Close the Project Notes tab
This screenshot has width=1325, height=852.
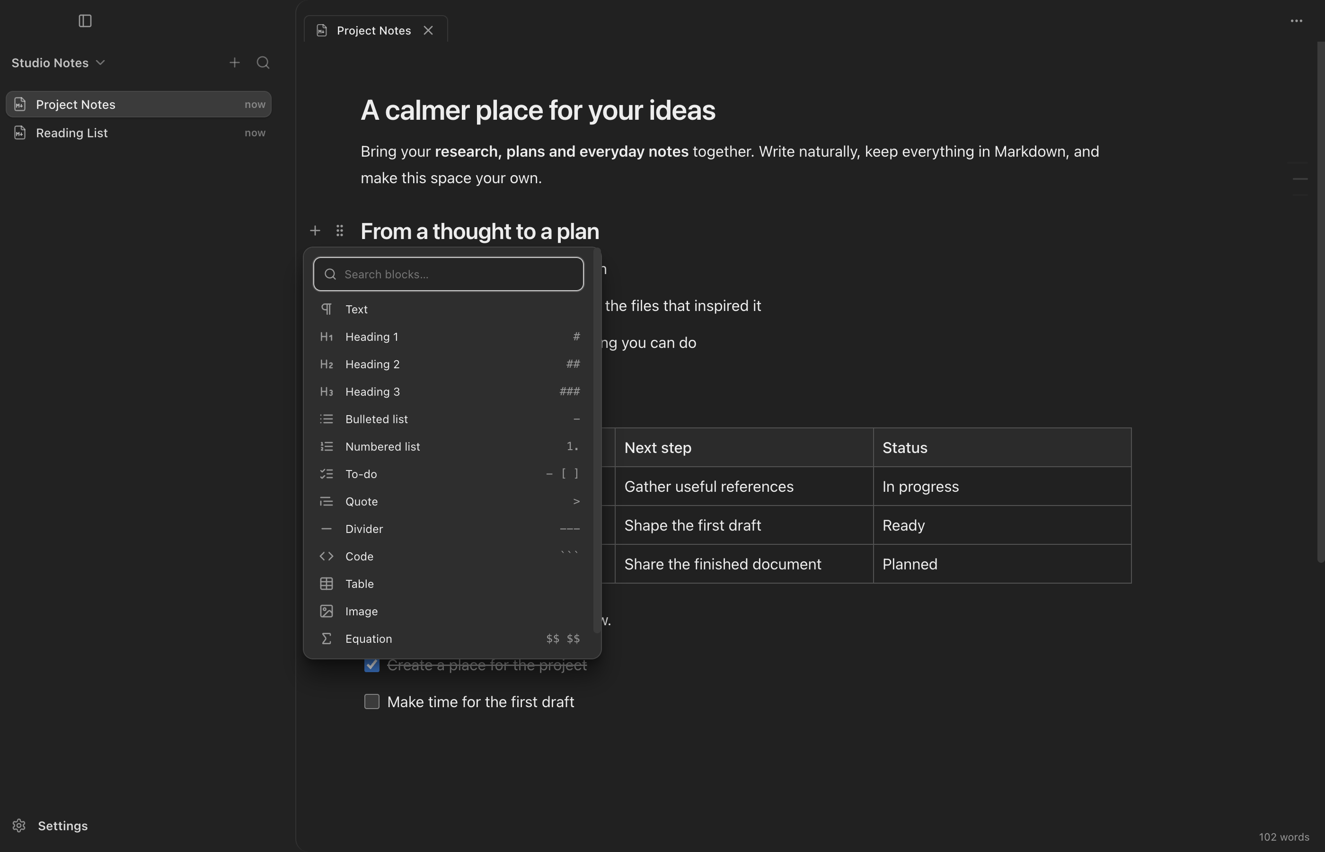(x=428, y=30)
